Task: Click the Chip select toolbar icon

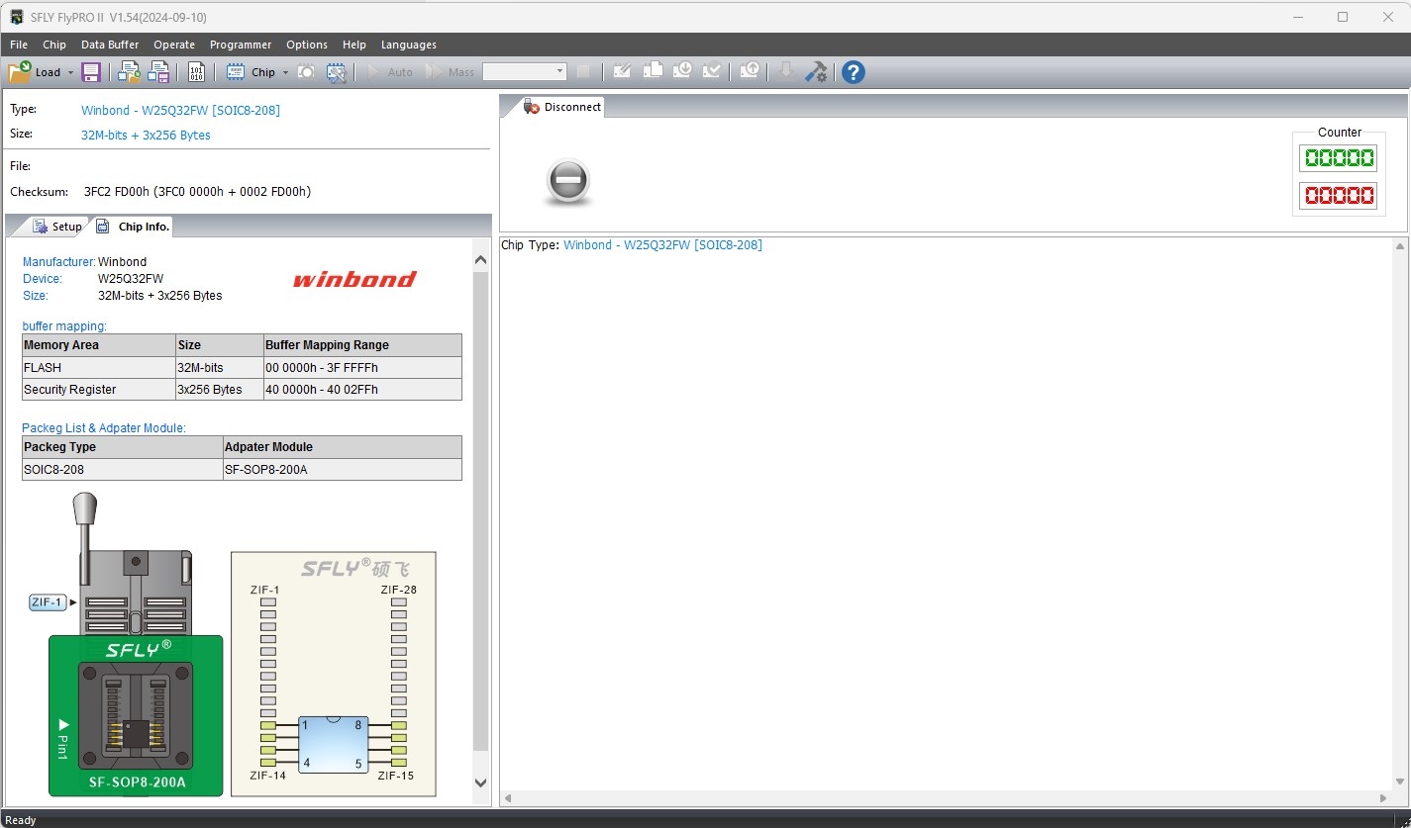Action: 236,72
